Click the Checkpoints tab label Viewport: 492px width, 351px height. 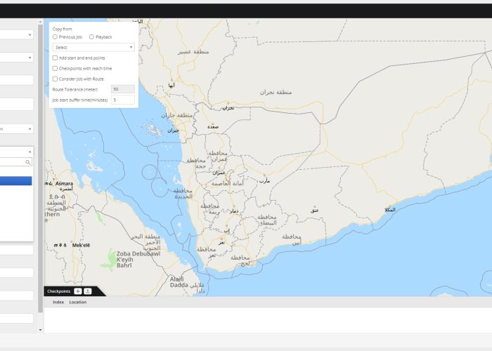(58, 291)
